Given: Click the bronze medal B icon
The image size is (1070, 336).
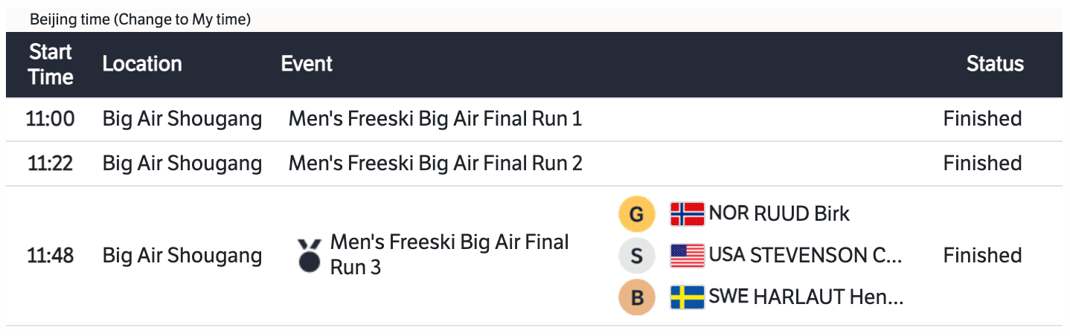Looking at the screenshot, I should 636,297.
